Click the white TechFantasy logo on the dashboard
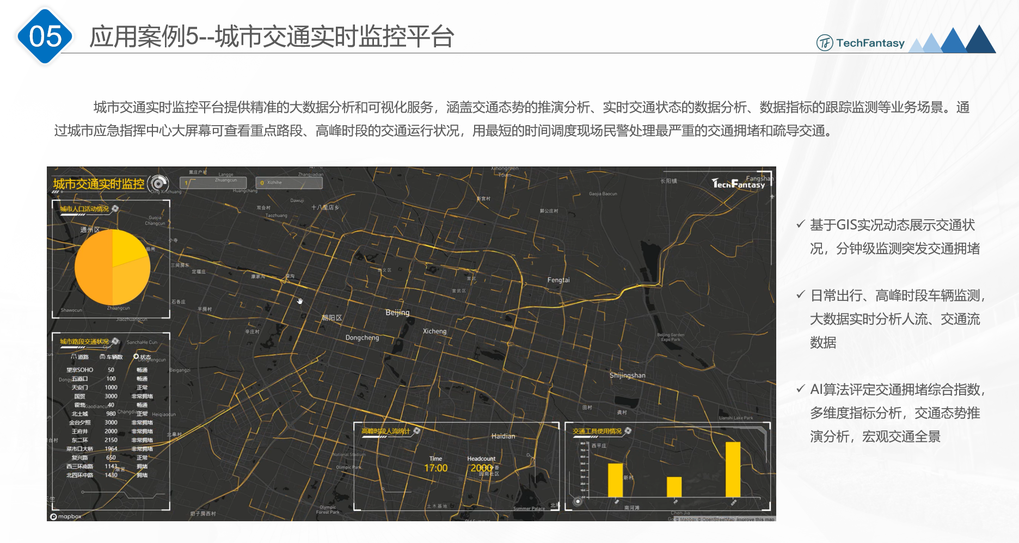This screenshot has height=543, width=1019. tap(739, 184)
